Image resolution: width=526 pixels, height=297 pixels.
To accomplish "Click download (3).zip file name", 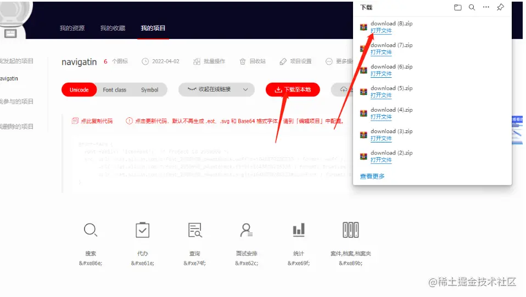I will [391, 131].
